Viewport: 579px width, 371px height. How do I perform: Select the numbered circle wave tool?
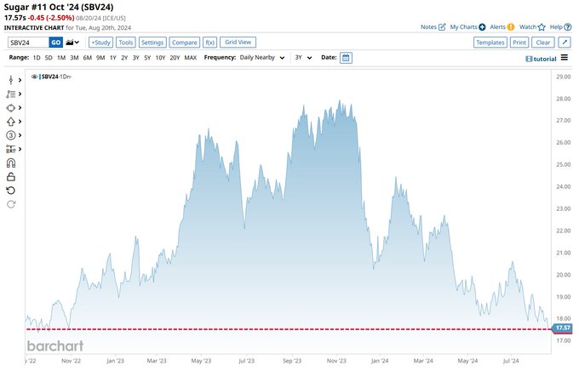(11, 135)
